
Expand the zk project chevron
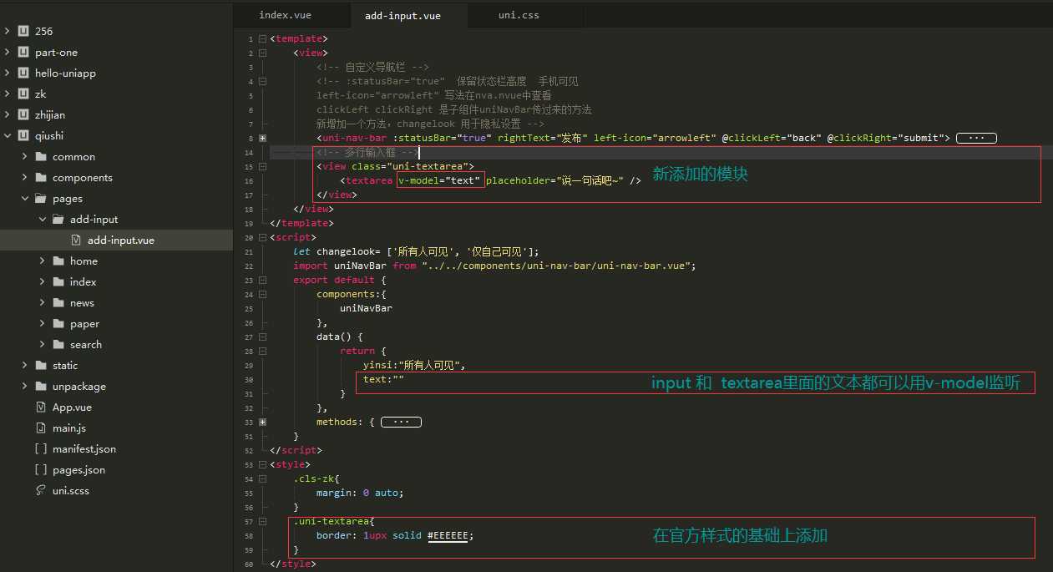(x=8, y=94)
